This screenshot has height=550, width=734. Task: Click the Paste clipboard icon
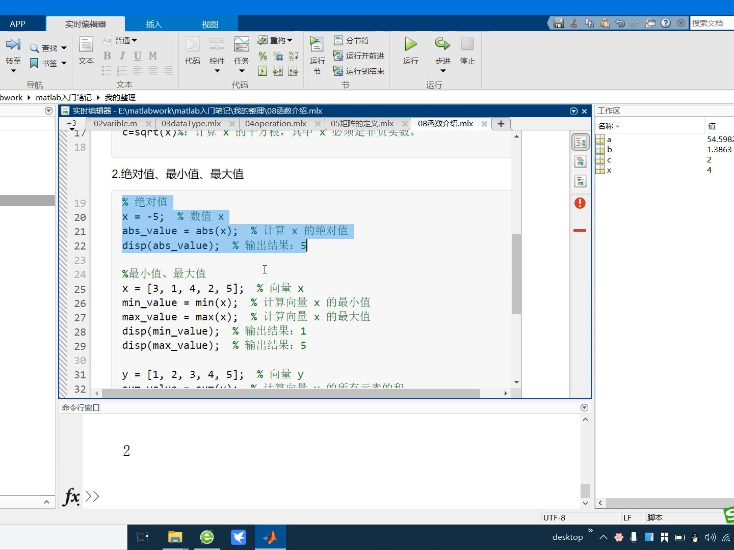[605, 23]
